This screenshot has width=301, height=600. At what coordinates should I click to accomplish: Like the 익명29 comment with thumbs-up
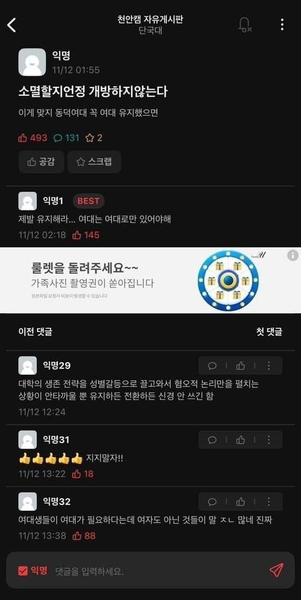[x=240, y=366]
